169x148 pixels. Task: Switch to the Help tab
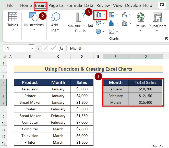[x=148, y=5]
